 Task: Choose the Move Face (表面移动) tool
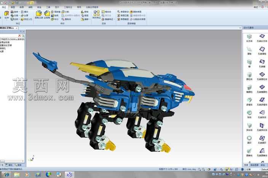coord(123,12)
